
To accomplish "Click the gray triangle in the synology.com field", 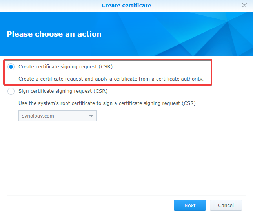I will pyautogui.click(x=91, y=116).
